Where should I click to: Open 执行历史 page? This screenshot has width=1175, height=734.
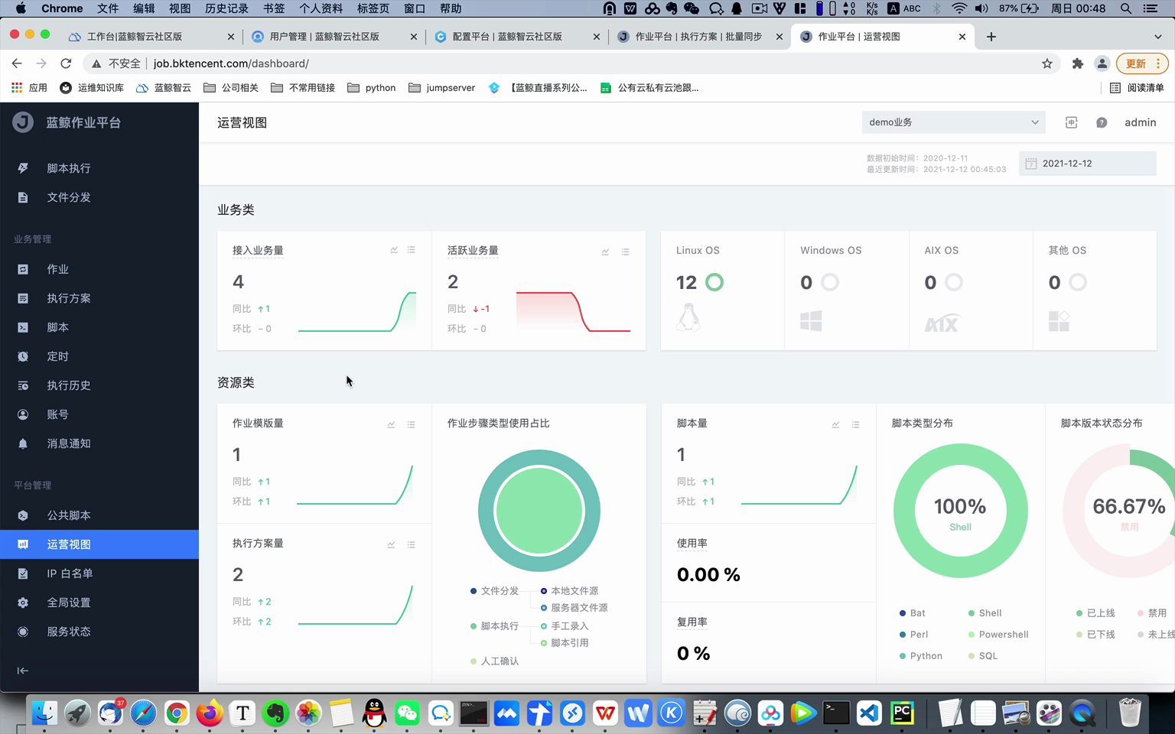(69, 385)
